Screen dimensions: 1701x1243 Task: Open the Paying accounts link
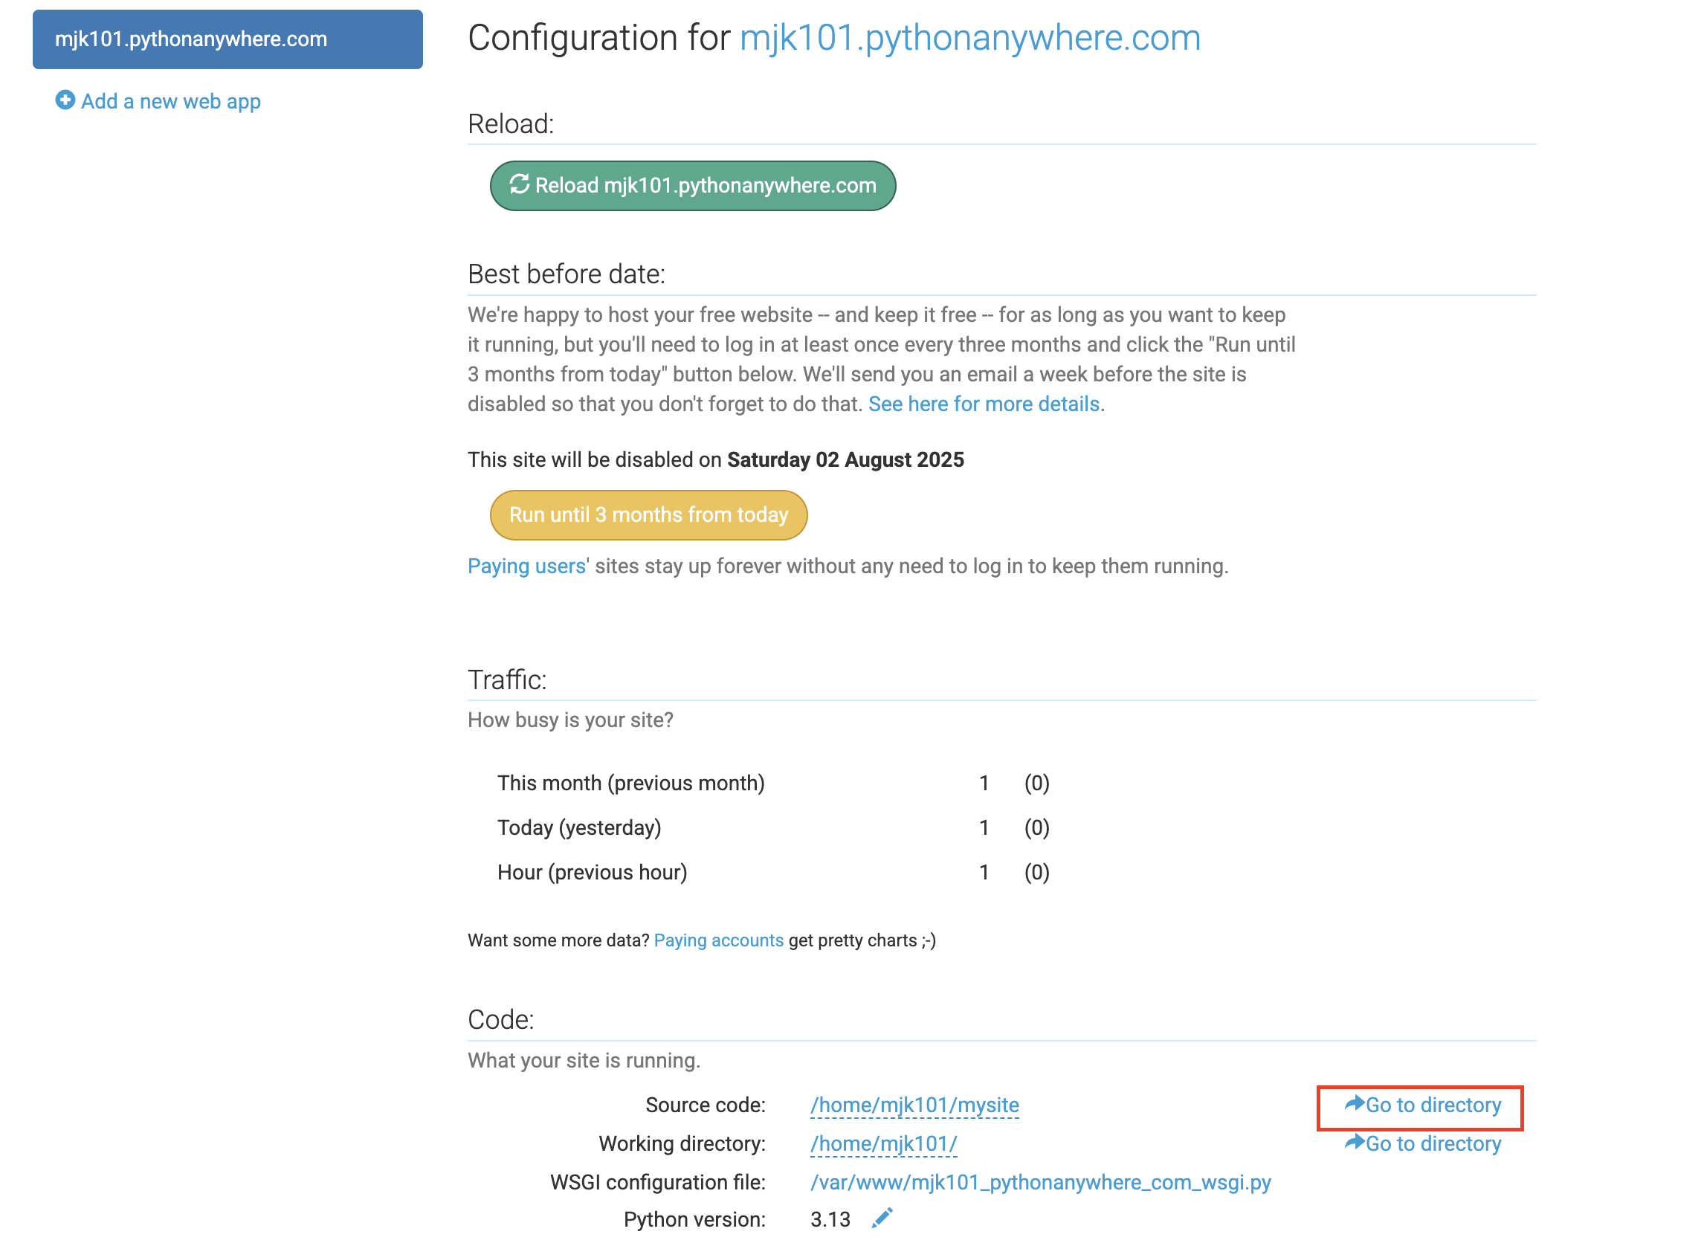[718, 940]
